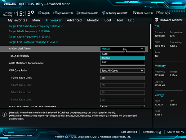This screenshot has width=186, height=140.
Task: Click the 1-Core Ratio Limit label
Action: [x=21, y=78]
